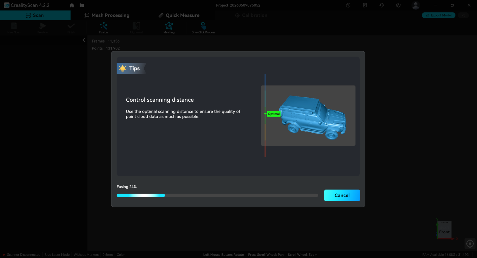Image resolution: width=477 pixels, height=258 pixels.
Task: Click the Export Model button
Action: tap(438, 15)
